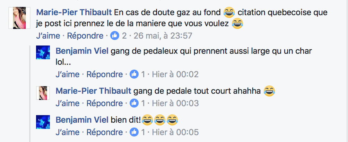Open Marie-Pier Thibault's small avatar in reply thread
The image size is (348, 142).
pyautogui.click(x=43, y=93)
